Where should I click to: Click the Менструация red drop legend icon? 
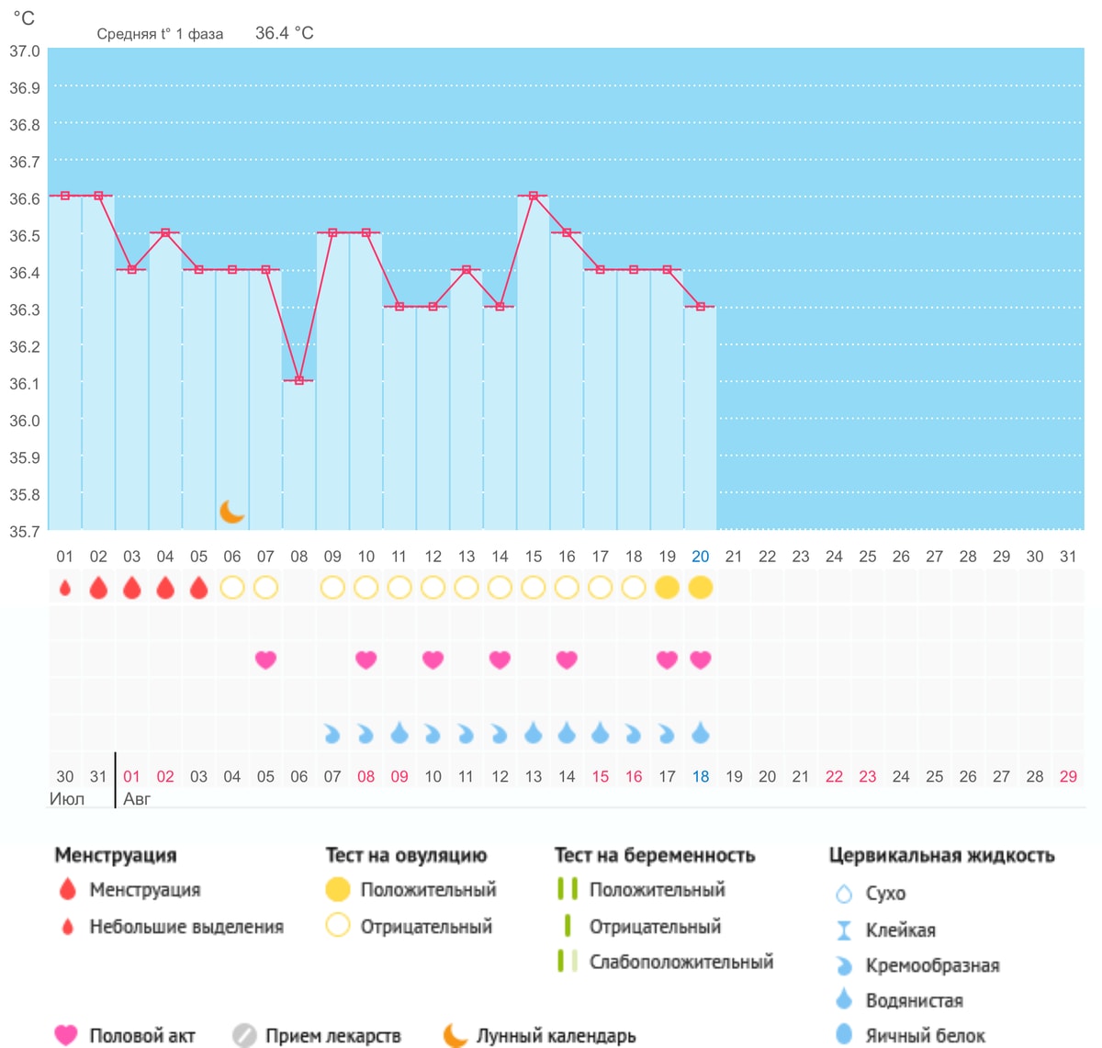click(67, 889)
